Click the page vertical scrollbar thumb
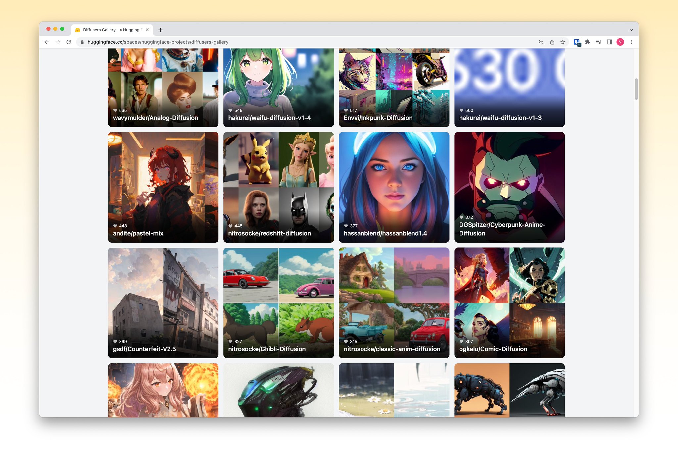This screenshot has height=451, width=678. 636,89
